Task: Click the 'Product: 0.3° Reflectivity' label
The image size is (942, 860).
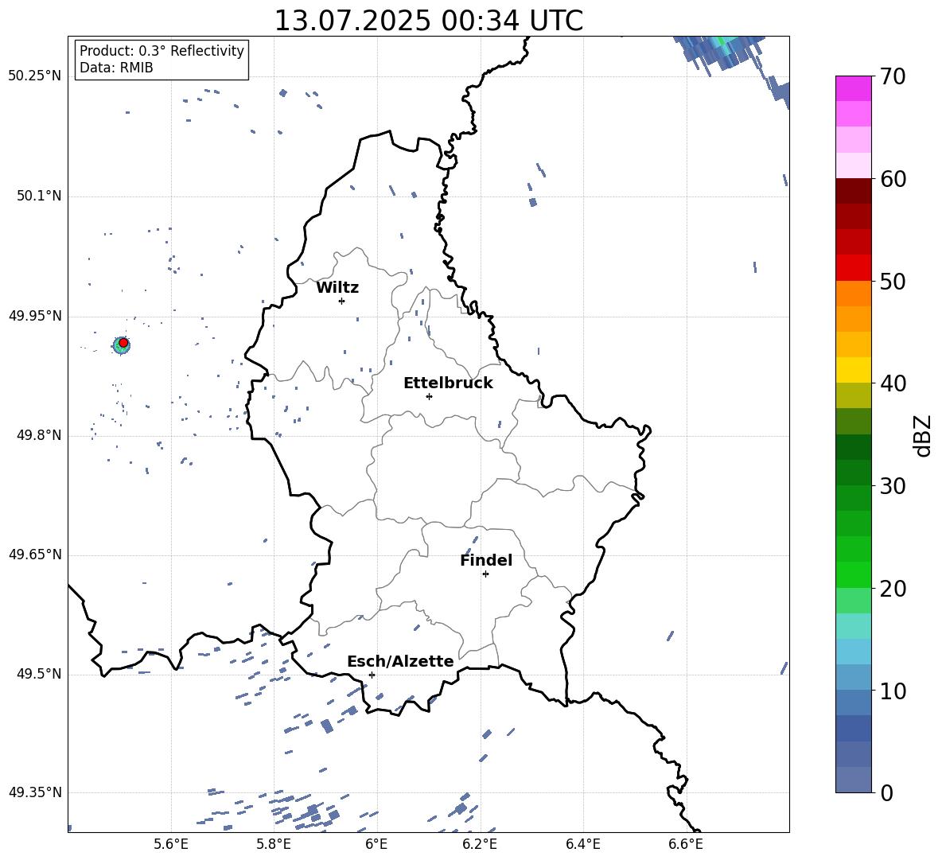Action: 162,50
